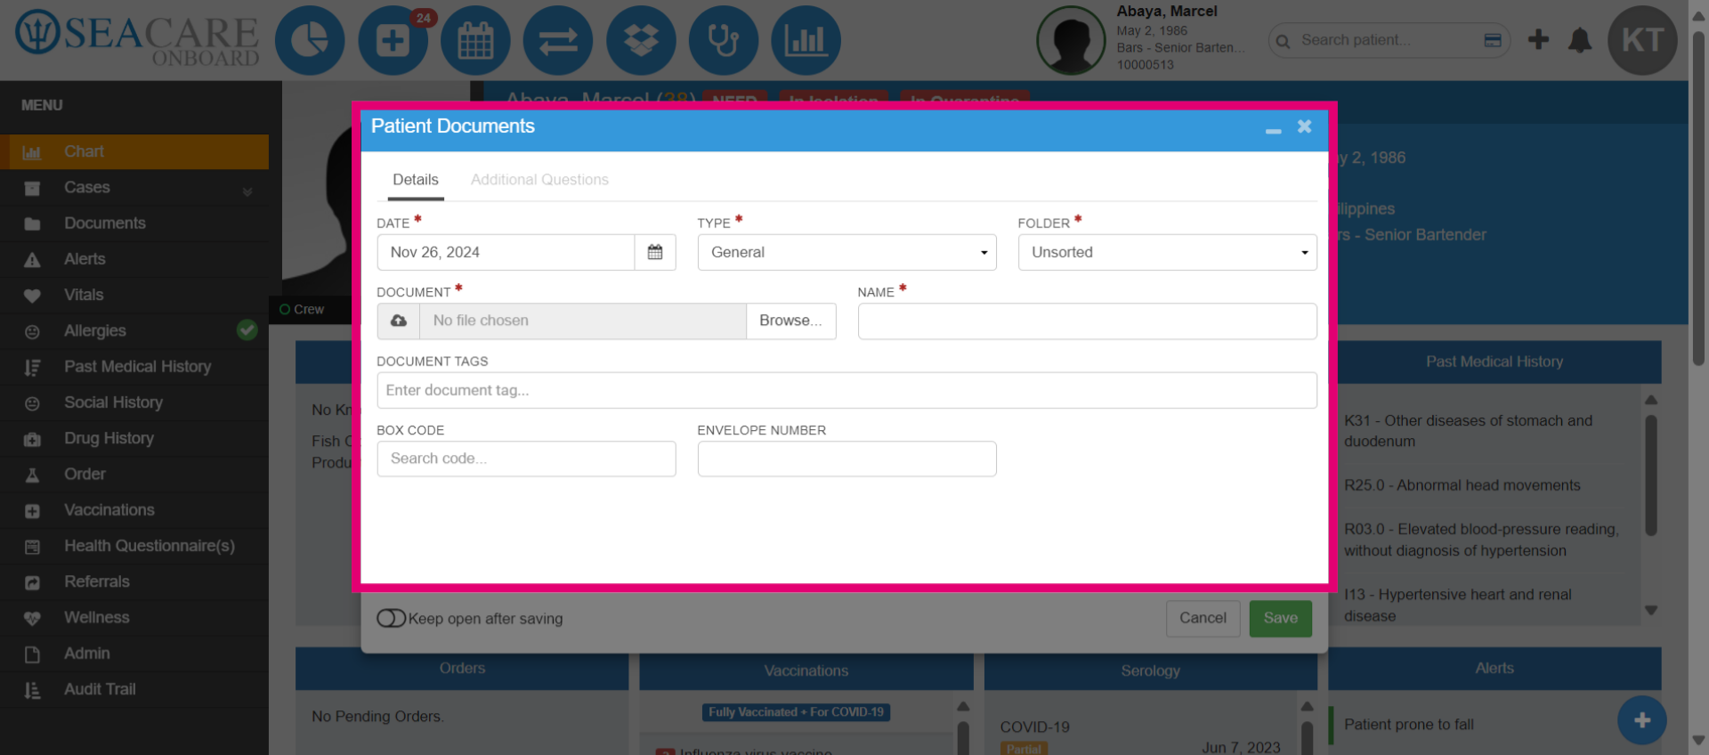1709x755 pixels.
Task: Switch to the Details tab
Action: [x=416, y=180]
